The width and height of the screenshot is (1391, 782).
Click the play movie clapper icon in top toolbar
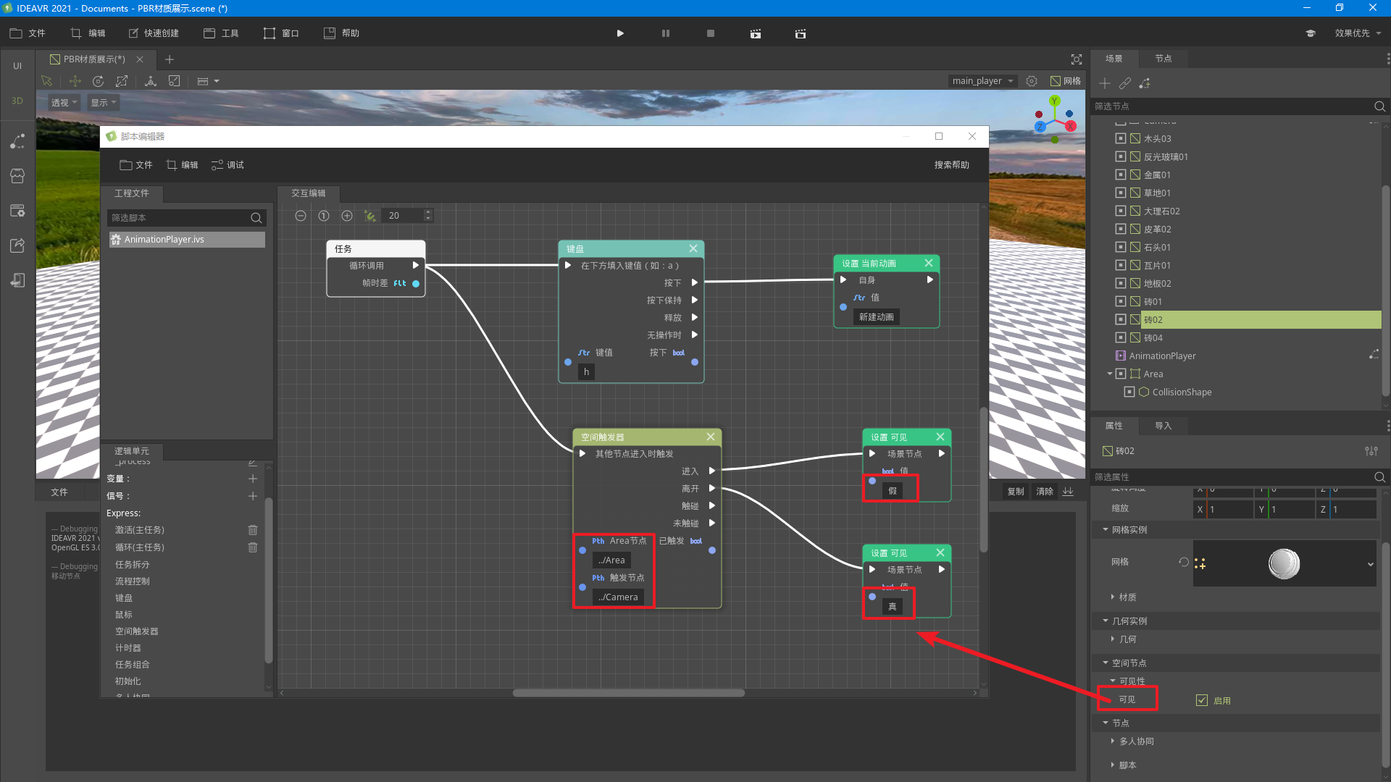tap(756, 33)
